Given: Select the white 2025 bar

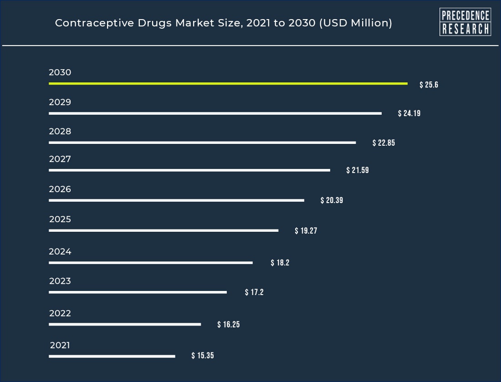Looking at the screenshot, I should click(164, 230).
